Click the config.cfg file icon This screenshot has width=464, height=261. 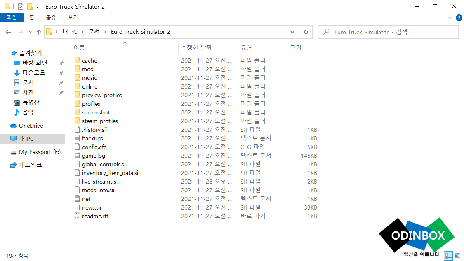[77, 147]
